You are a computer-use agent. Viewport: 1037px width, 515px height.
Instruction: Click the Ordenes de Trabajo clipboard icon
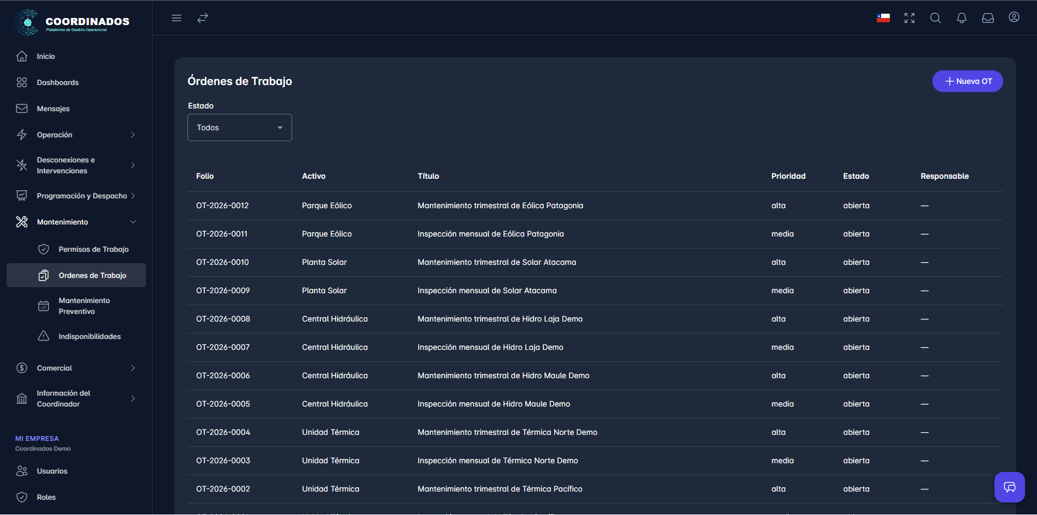coord(44,275)
